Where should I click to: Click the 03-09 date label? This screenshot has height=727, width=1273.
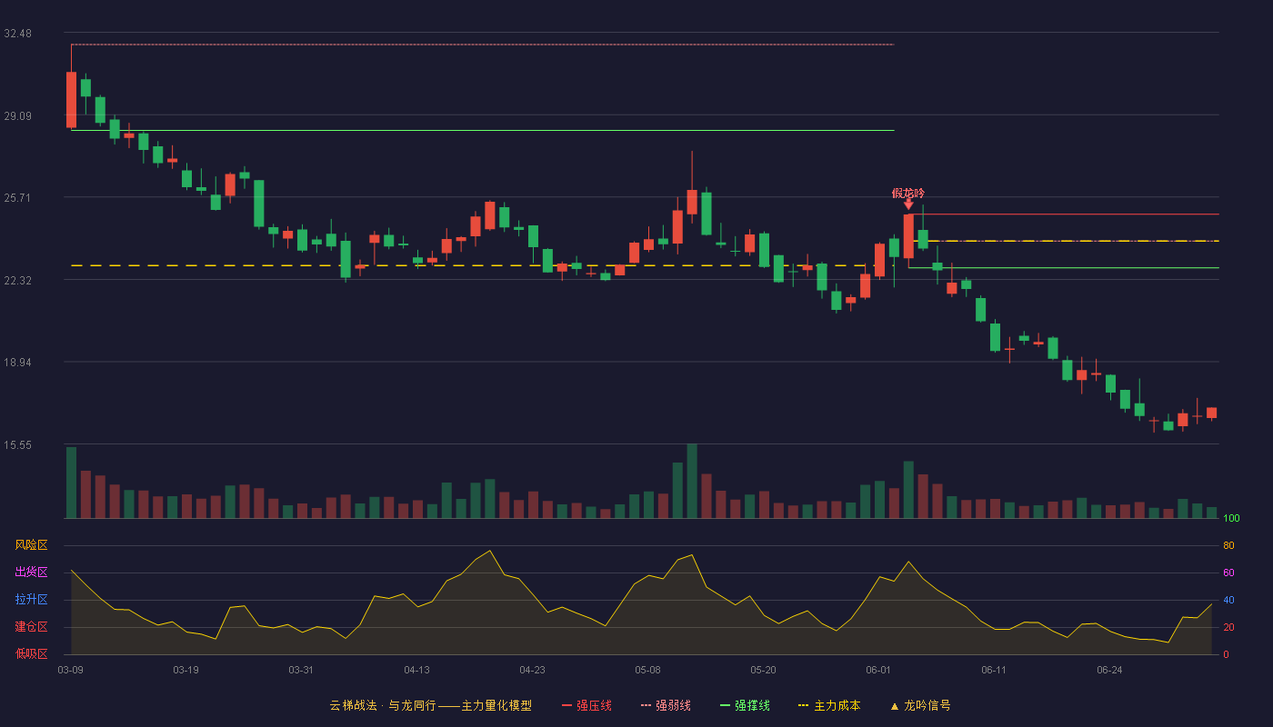[x=71, y=670]
